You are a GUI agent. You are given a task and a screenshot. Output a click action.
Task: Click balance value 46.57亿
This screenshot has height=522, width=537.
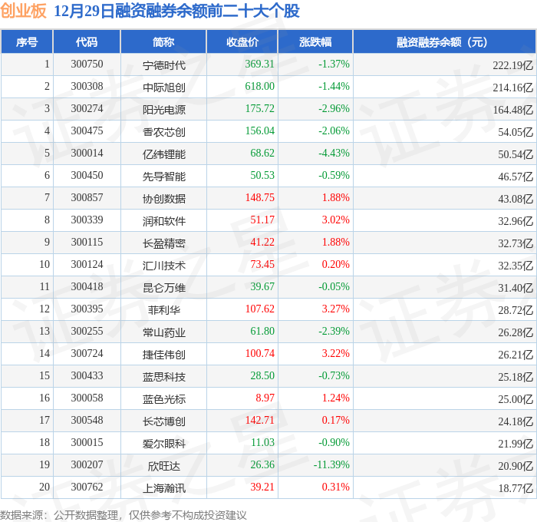(x=516, y=177)
